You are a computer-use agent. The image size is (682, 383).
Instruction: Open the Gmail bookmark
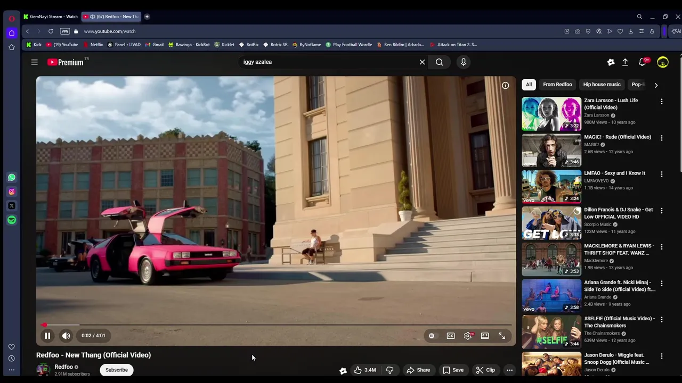[x=154, y=45]
